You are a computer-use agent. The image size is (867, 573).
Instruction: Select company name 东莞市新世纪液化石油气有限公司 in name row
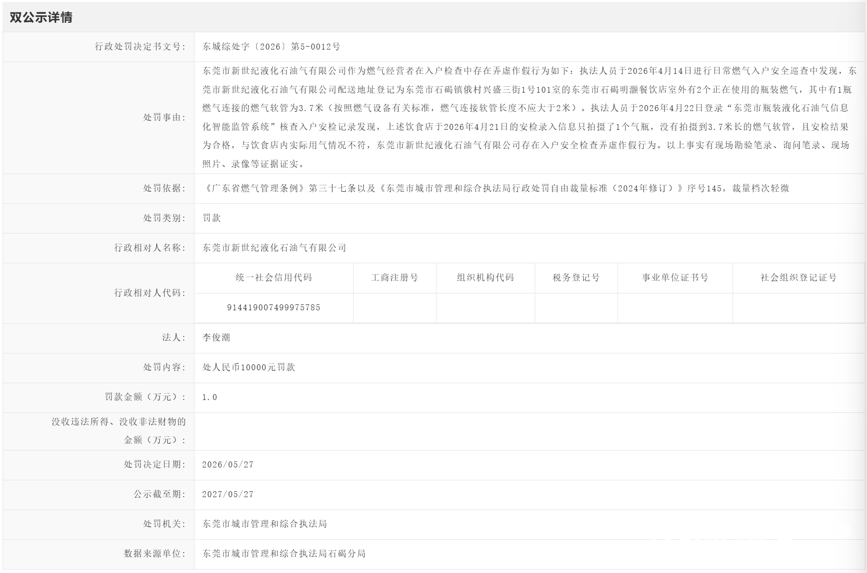click(274, 248)
